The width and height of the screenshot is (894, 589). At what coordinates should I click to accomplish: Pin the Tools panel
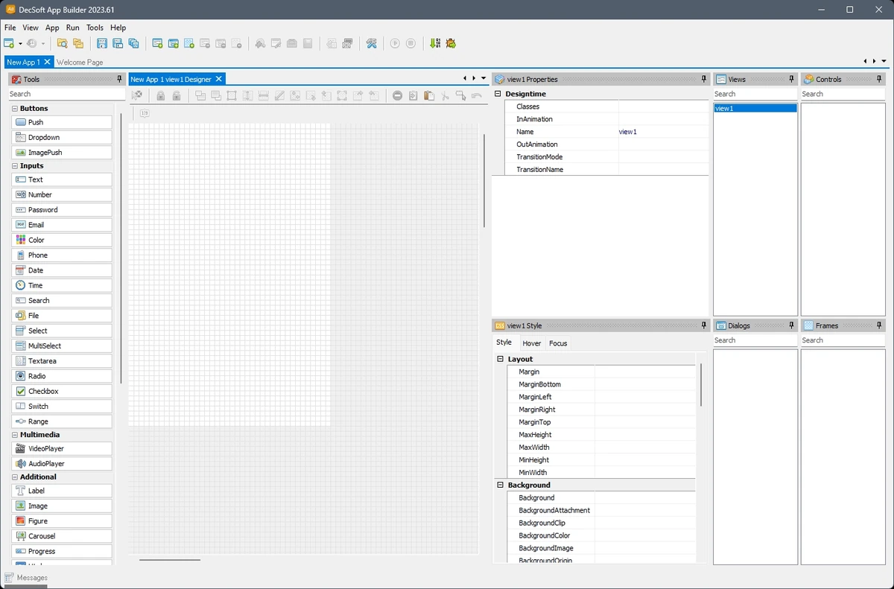click(119, 79)
